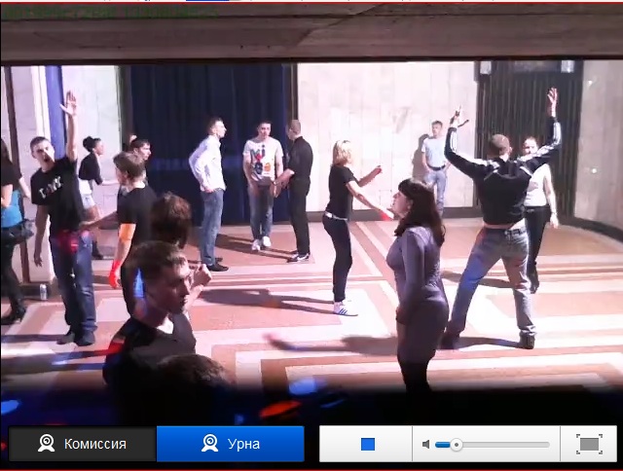
Task: Click the webcam icon beside Комиссия
Action: click(x=46, y=444)
